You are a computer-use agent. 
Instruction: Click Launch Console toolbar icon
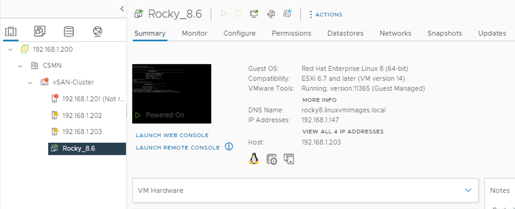tap(254, 14)
